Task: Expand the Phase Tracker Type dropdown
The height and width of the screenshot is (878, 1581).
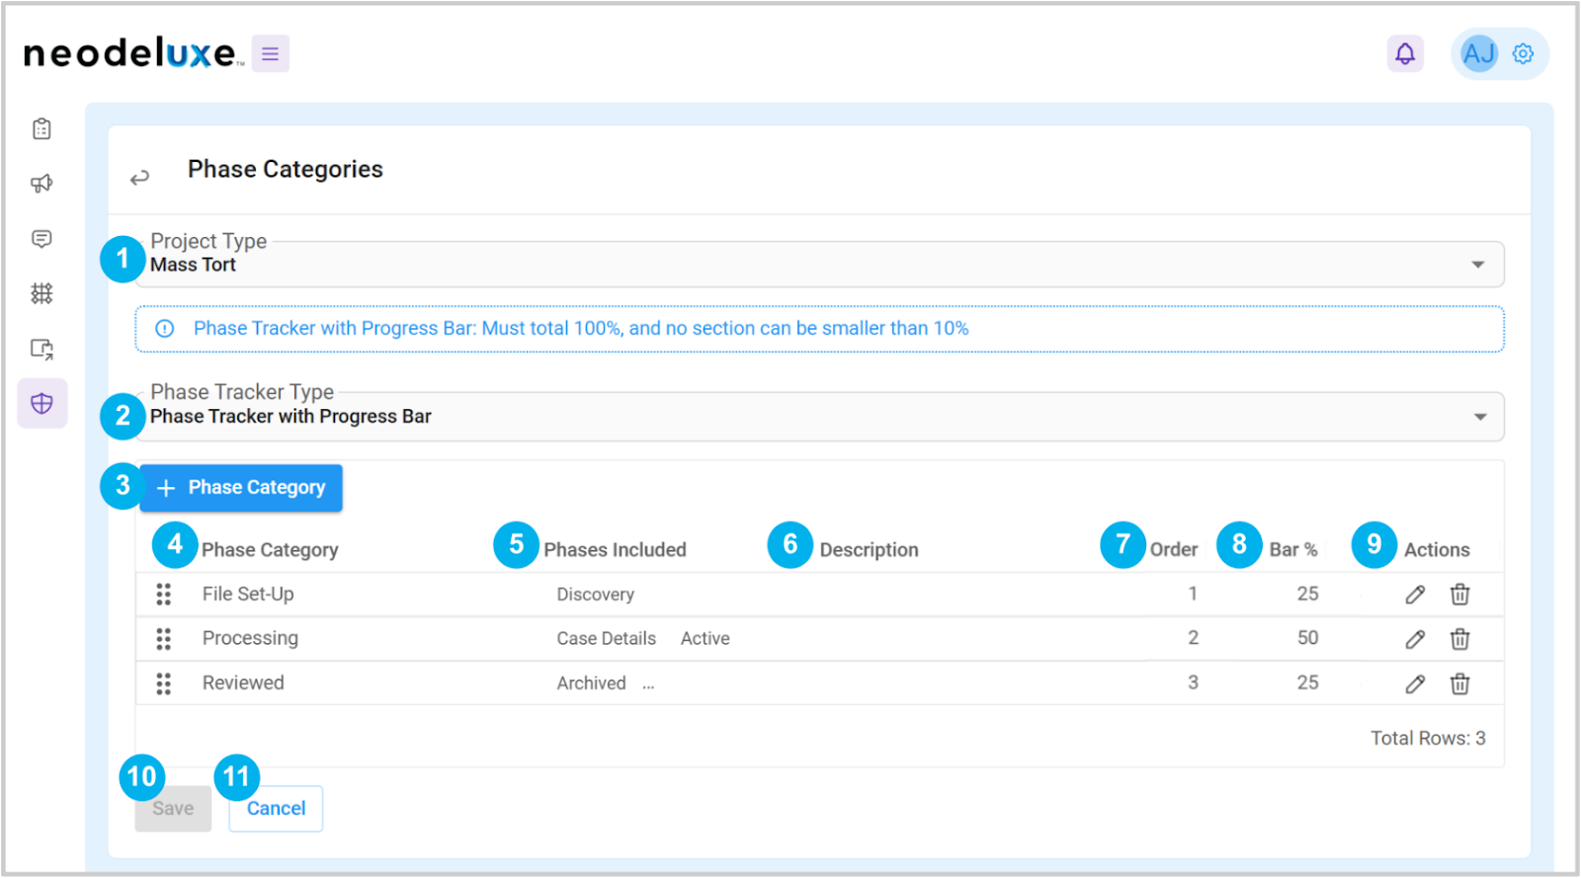Action: pos(1479,417)
